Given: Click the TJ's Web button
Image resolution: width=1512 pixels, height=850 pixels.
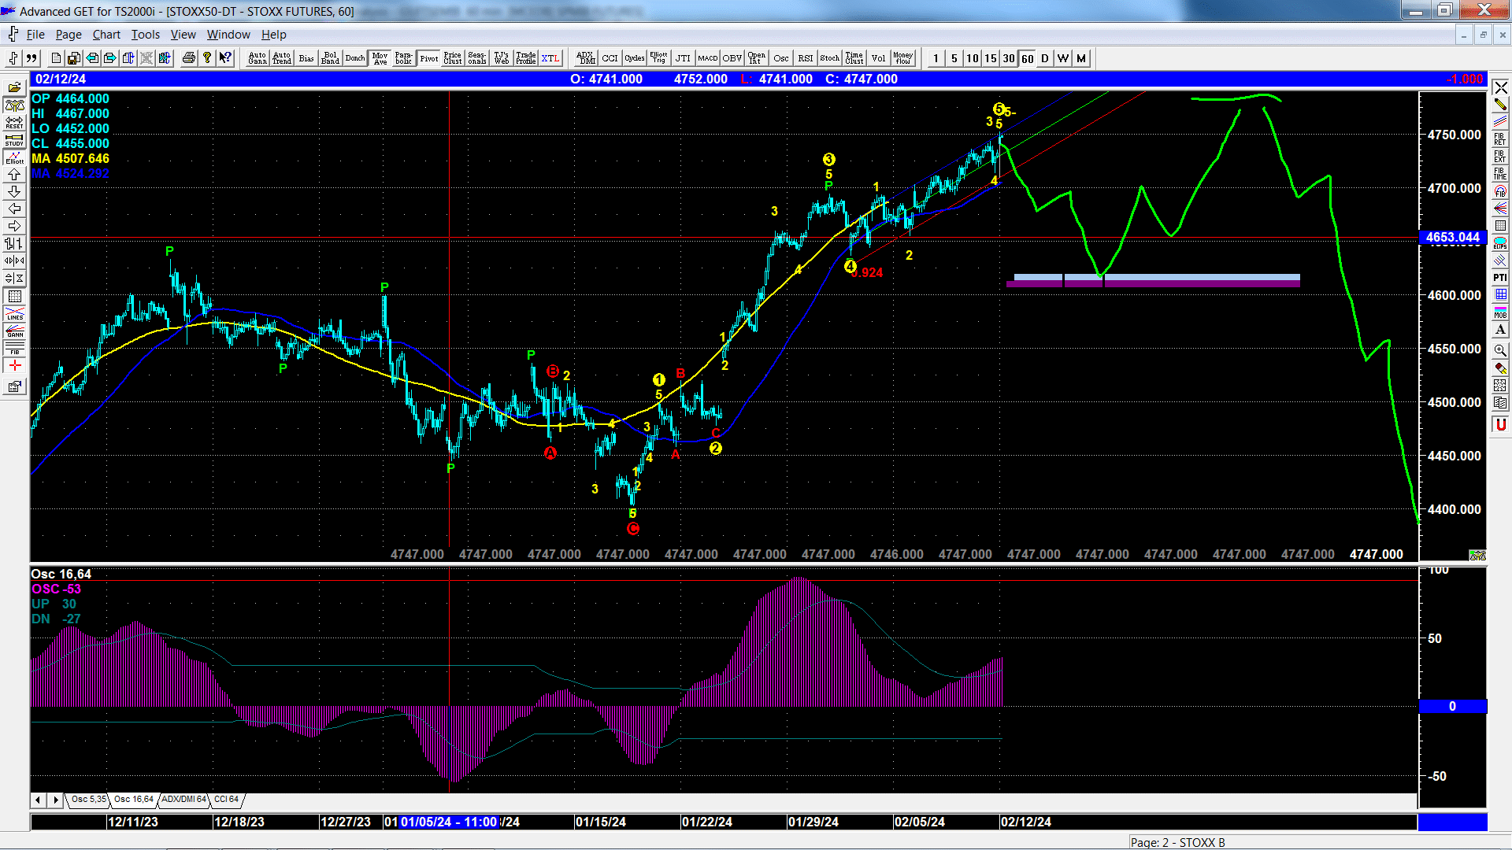Looking at the screenshot, I should click(x=502, y=58).
